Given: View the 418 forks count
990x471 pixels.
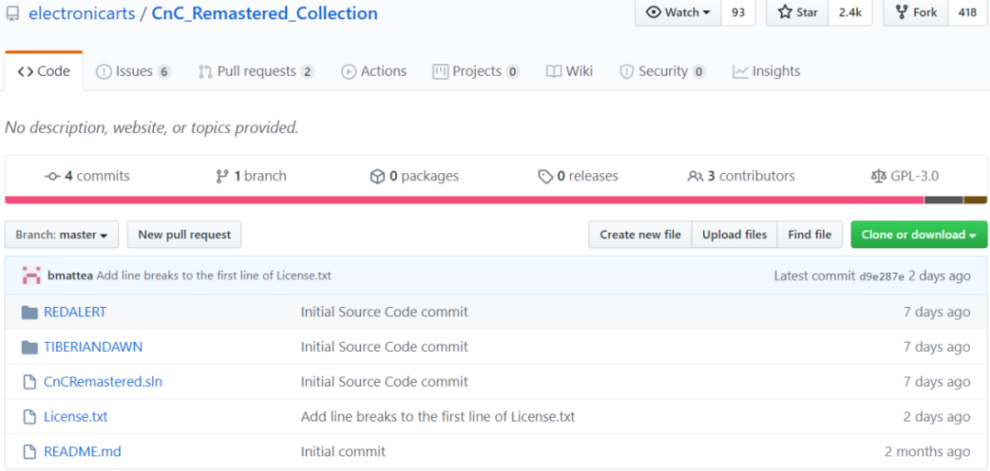Looking at the screenshot, I should coord(967,13).
